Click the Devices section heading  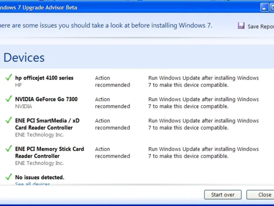tap(24, 57)
